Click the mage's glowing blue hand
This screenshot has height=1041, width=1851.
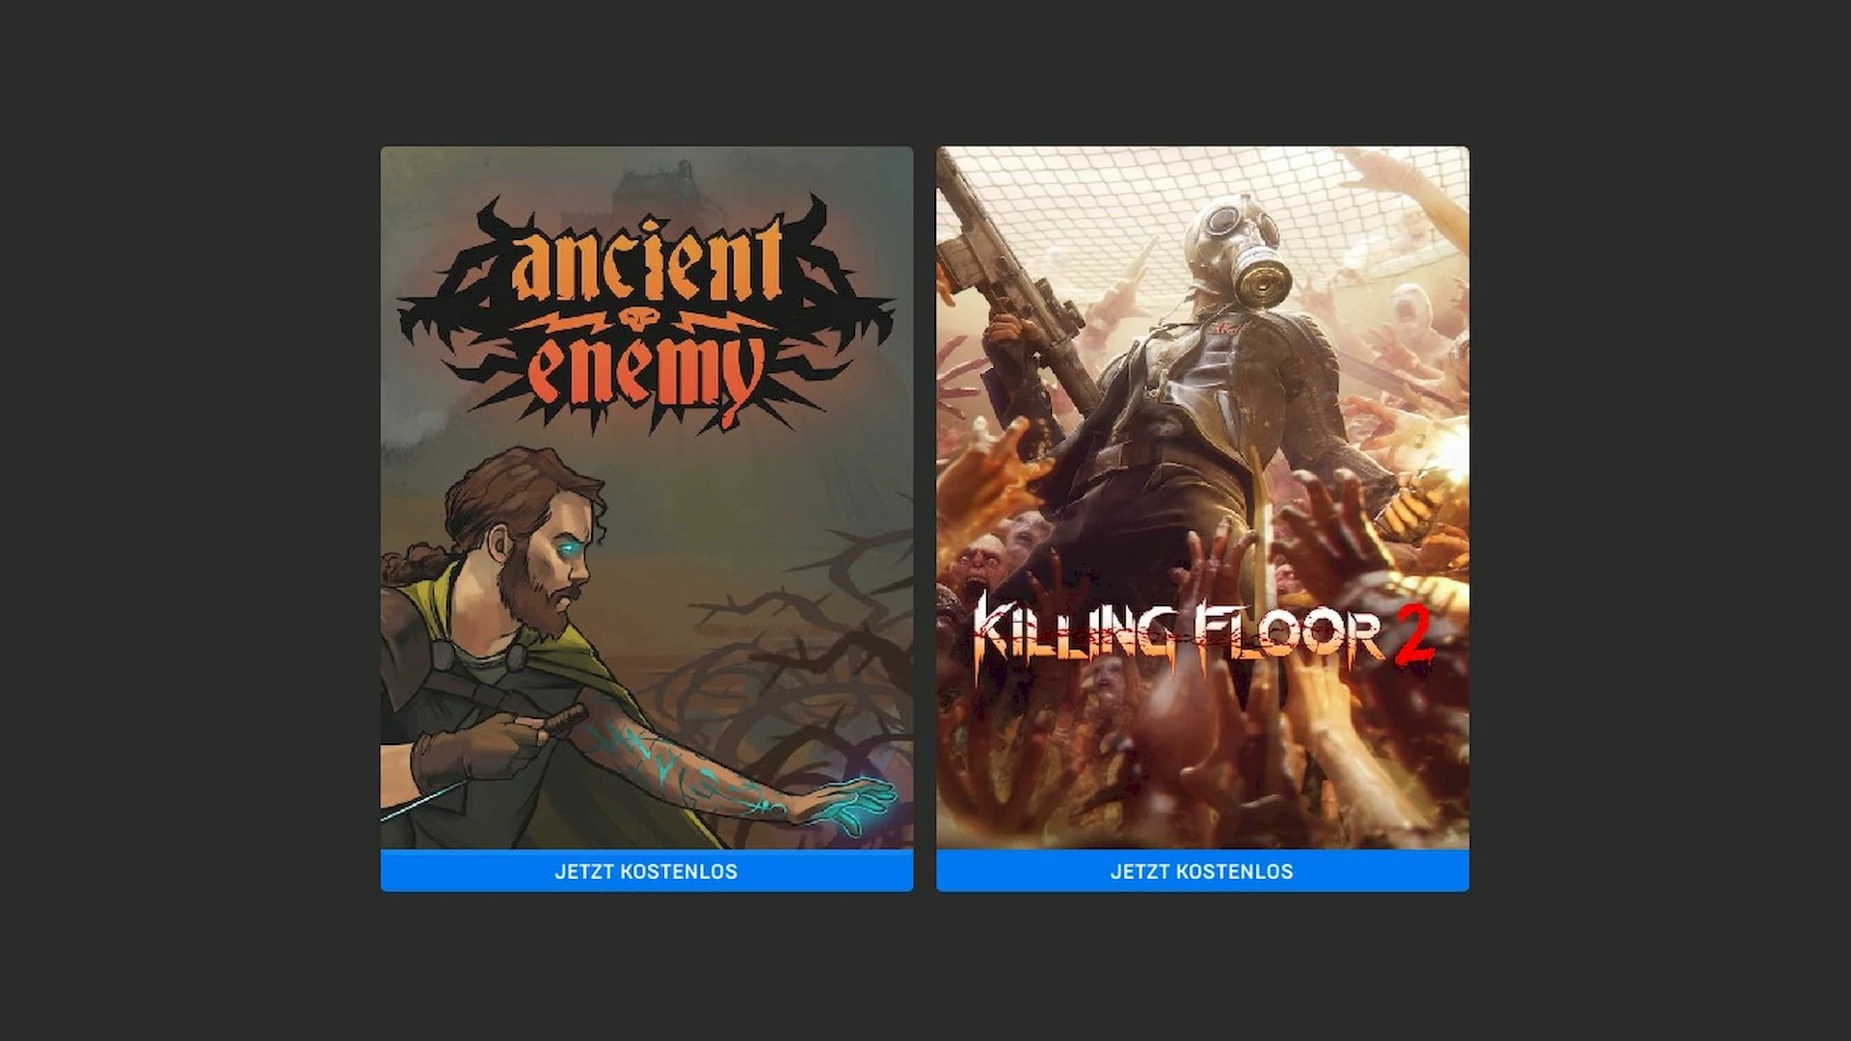[x=853, y=806]
